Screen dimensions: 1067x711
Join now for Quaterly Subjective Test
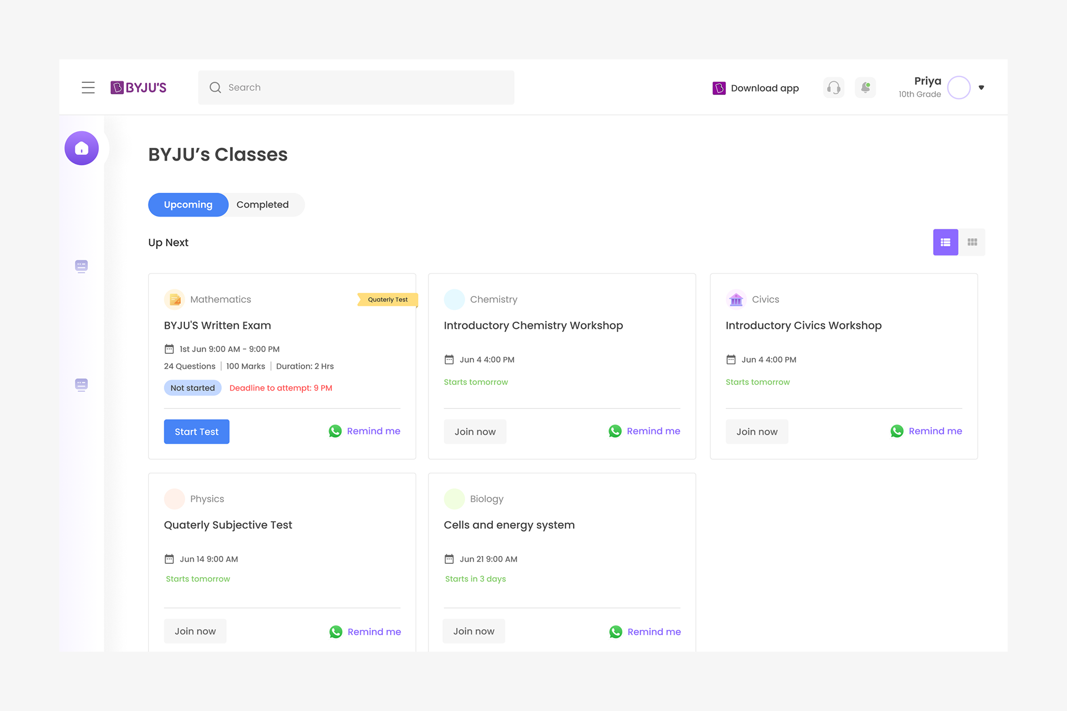[x=195, y=631]
